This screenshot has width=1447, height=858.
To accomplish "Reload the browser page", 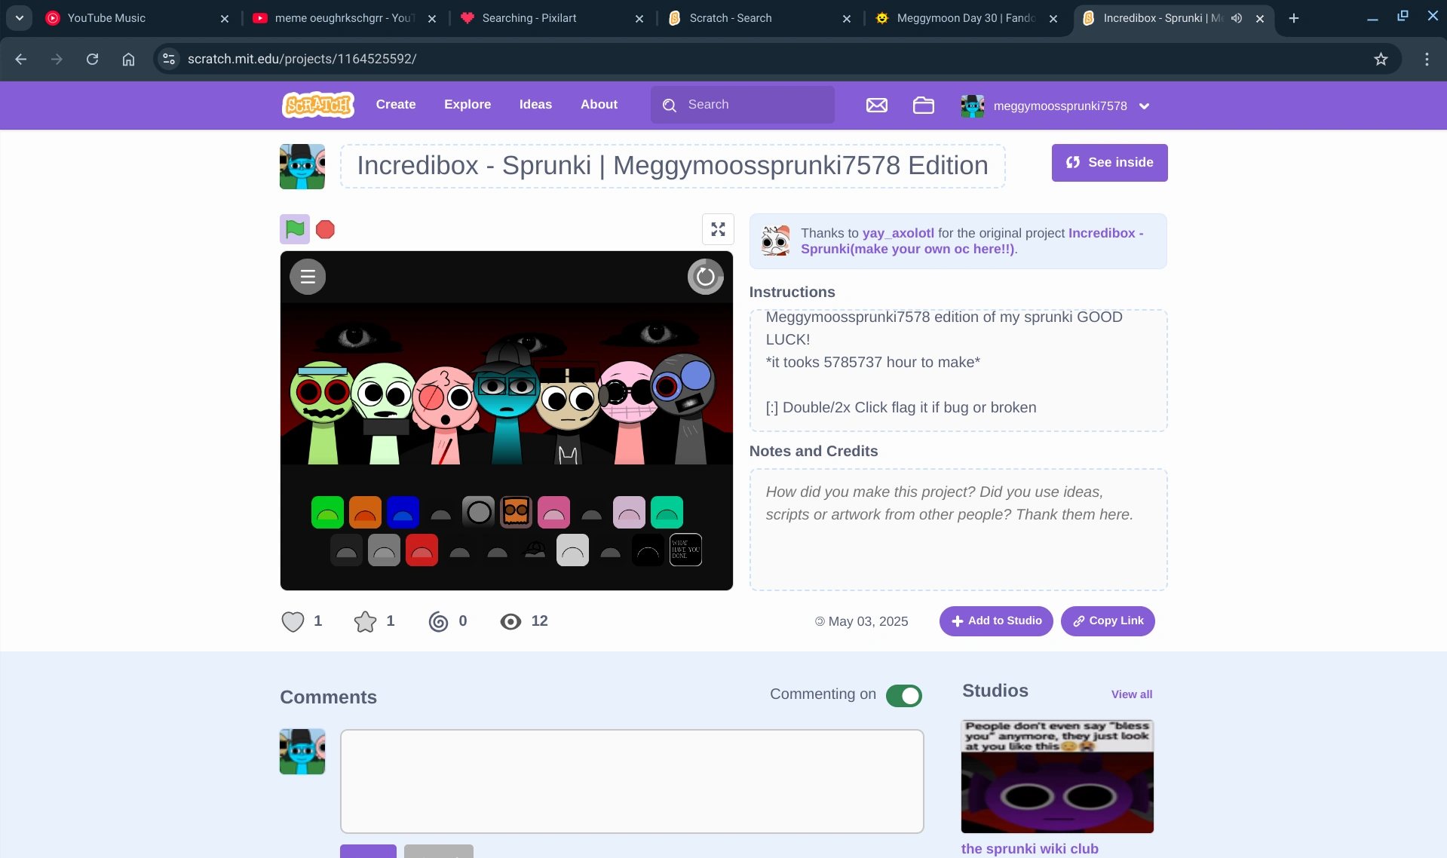I will pos(92,59).
